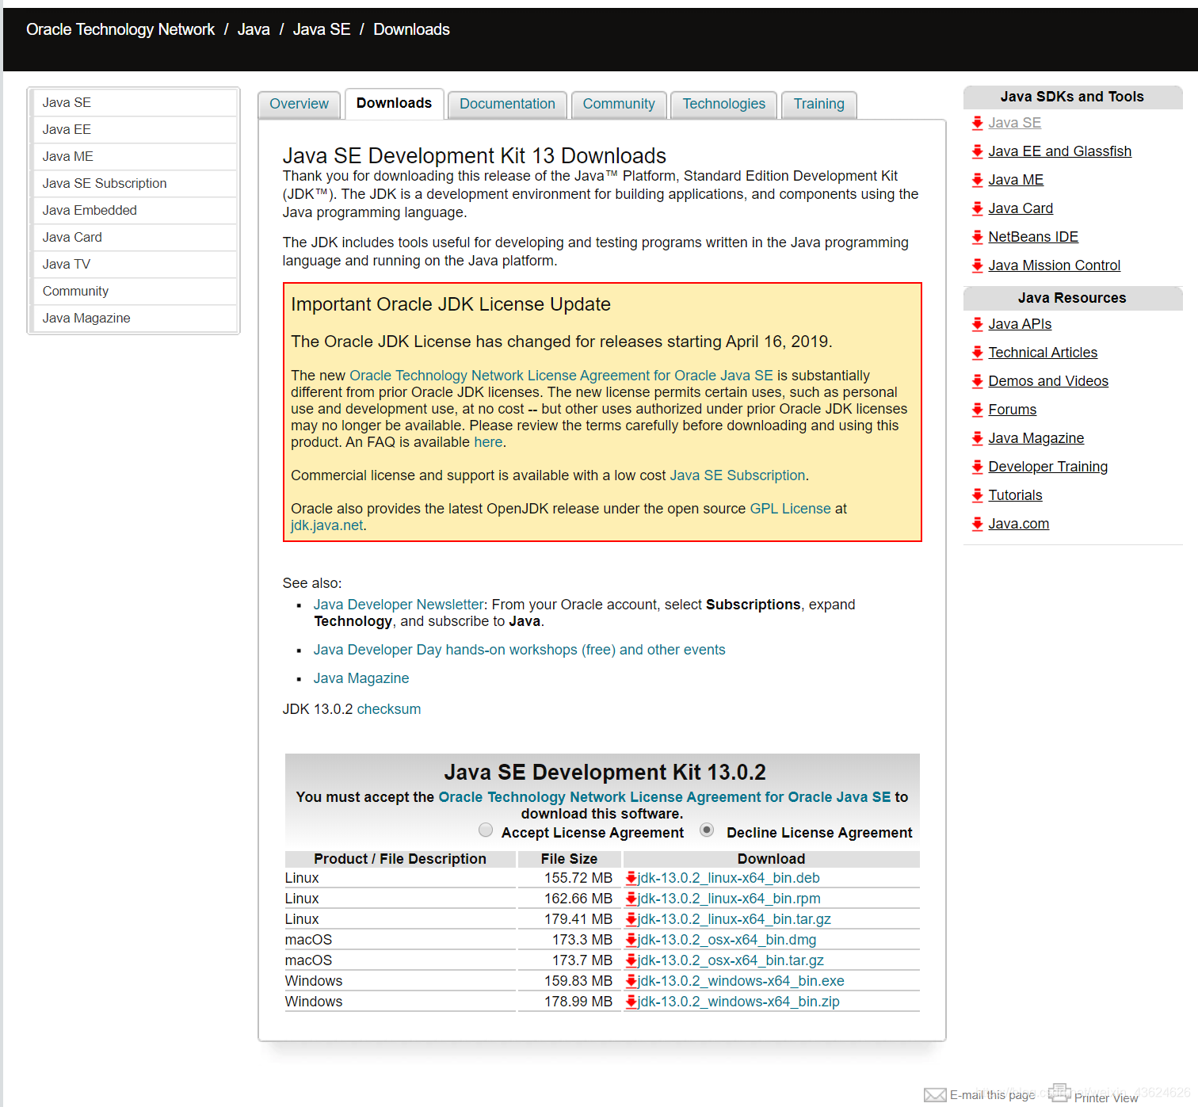Click the red arrow icon next to Java Mission Control

[977, 265]
